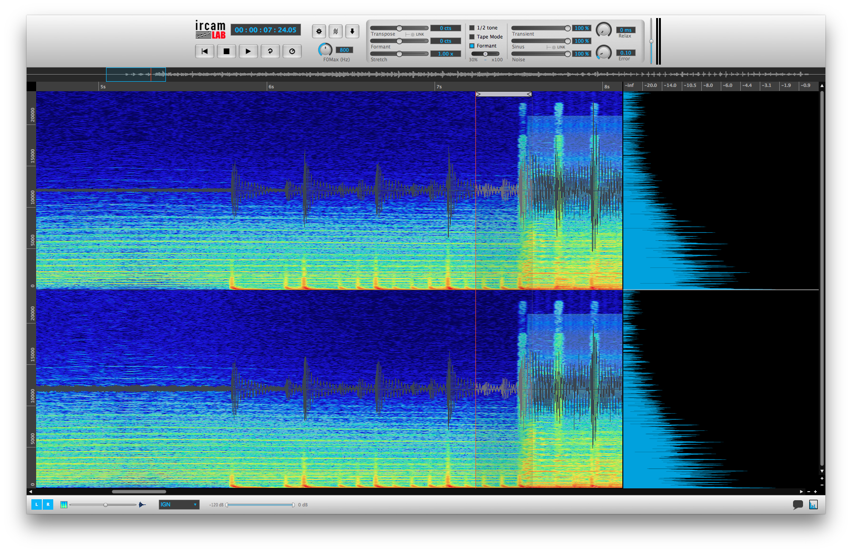This screenshot has width=852, height=552.
Task: Select the L channel button
Action: pyautogui.click(x=37, y=504)
